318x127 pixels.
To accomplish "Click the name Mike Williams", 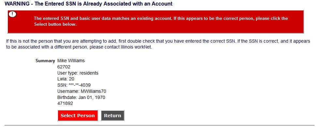I will point(71,61).
